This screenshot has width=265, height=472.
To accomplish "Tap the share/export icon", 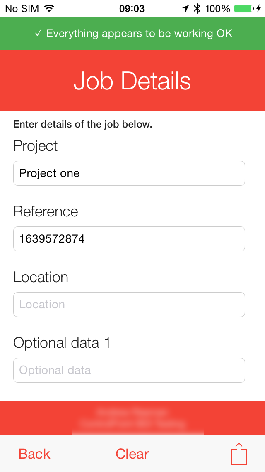I will [239, 453].
